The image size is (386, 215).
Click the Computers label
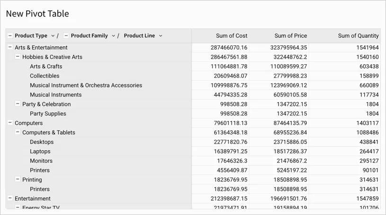(x=28, y=123)
